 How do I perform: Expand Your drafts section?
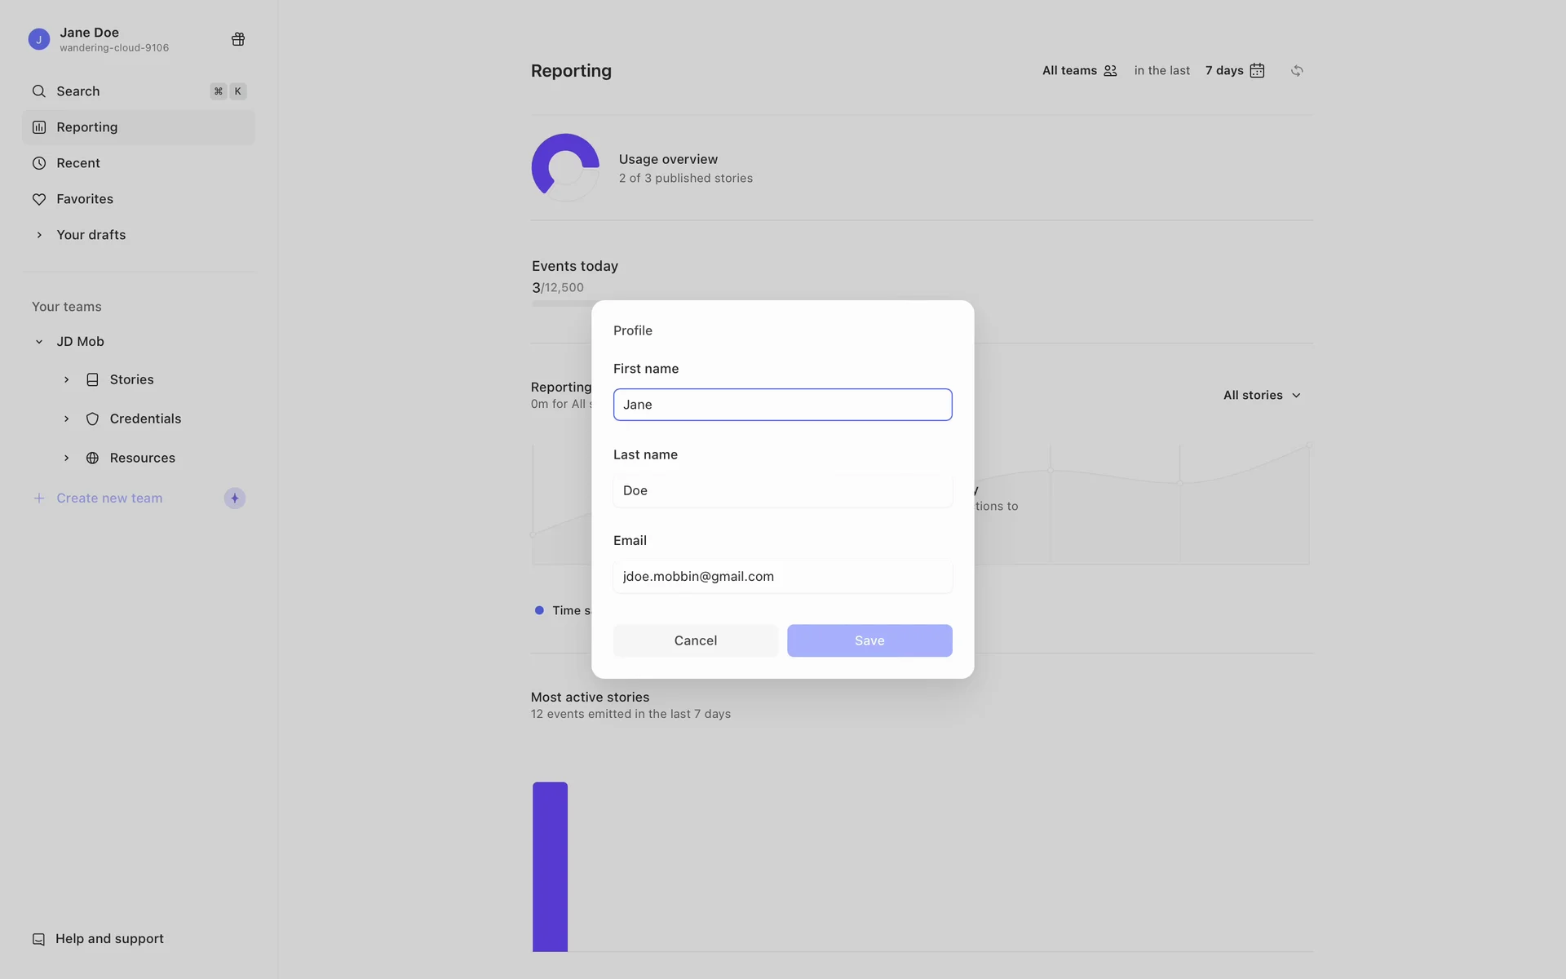click(39, 235)
